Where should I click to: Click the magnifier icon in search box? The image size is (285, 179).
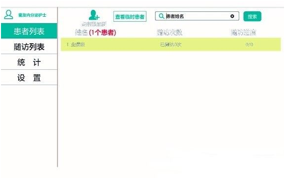tap(161, 16)
